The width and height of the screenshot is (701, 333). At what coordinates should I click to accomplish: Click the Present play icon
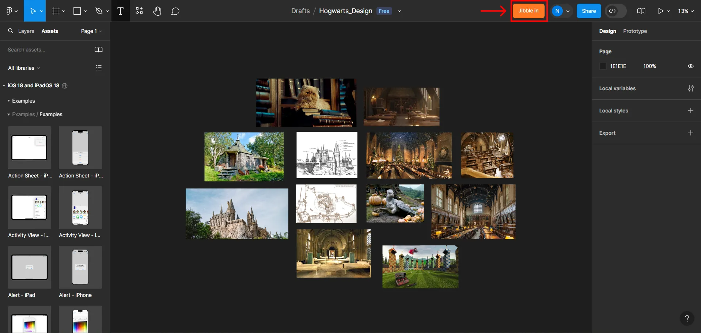click(660, 11)
